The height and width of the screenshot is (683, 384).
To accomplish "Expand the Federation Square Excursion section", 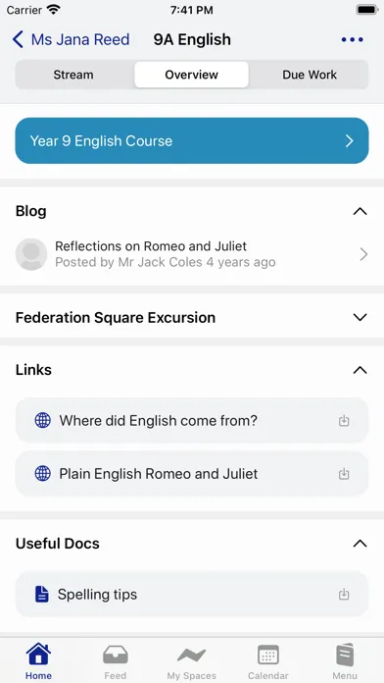I will click(360, 317).
